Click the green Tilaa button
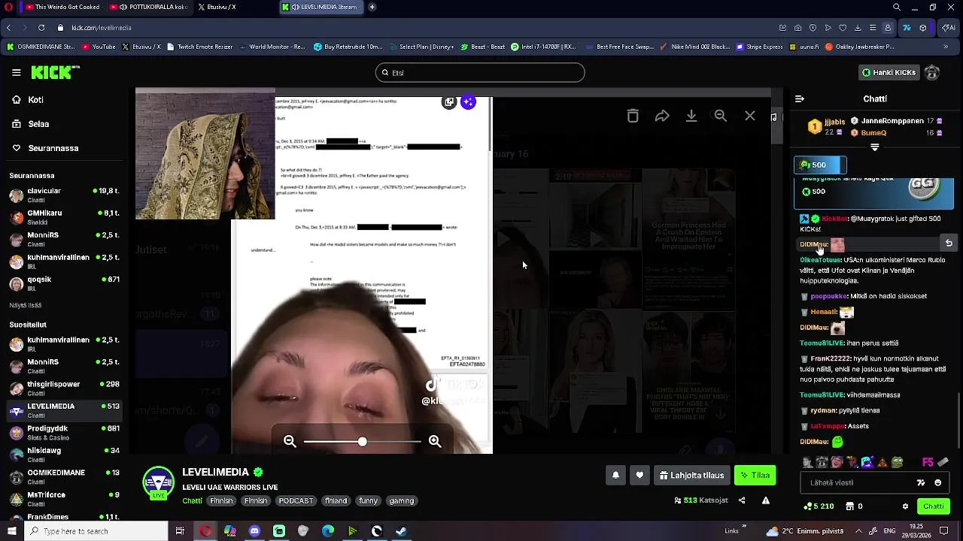Screen dimensions: 963x541 (755, 476)
